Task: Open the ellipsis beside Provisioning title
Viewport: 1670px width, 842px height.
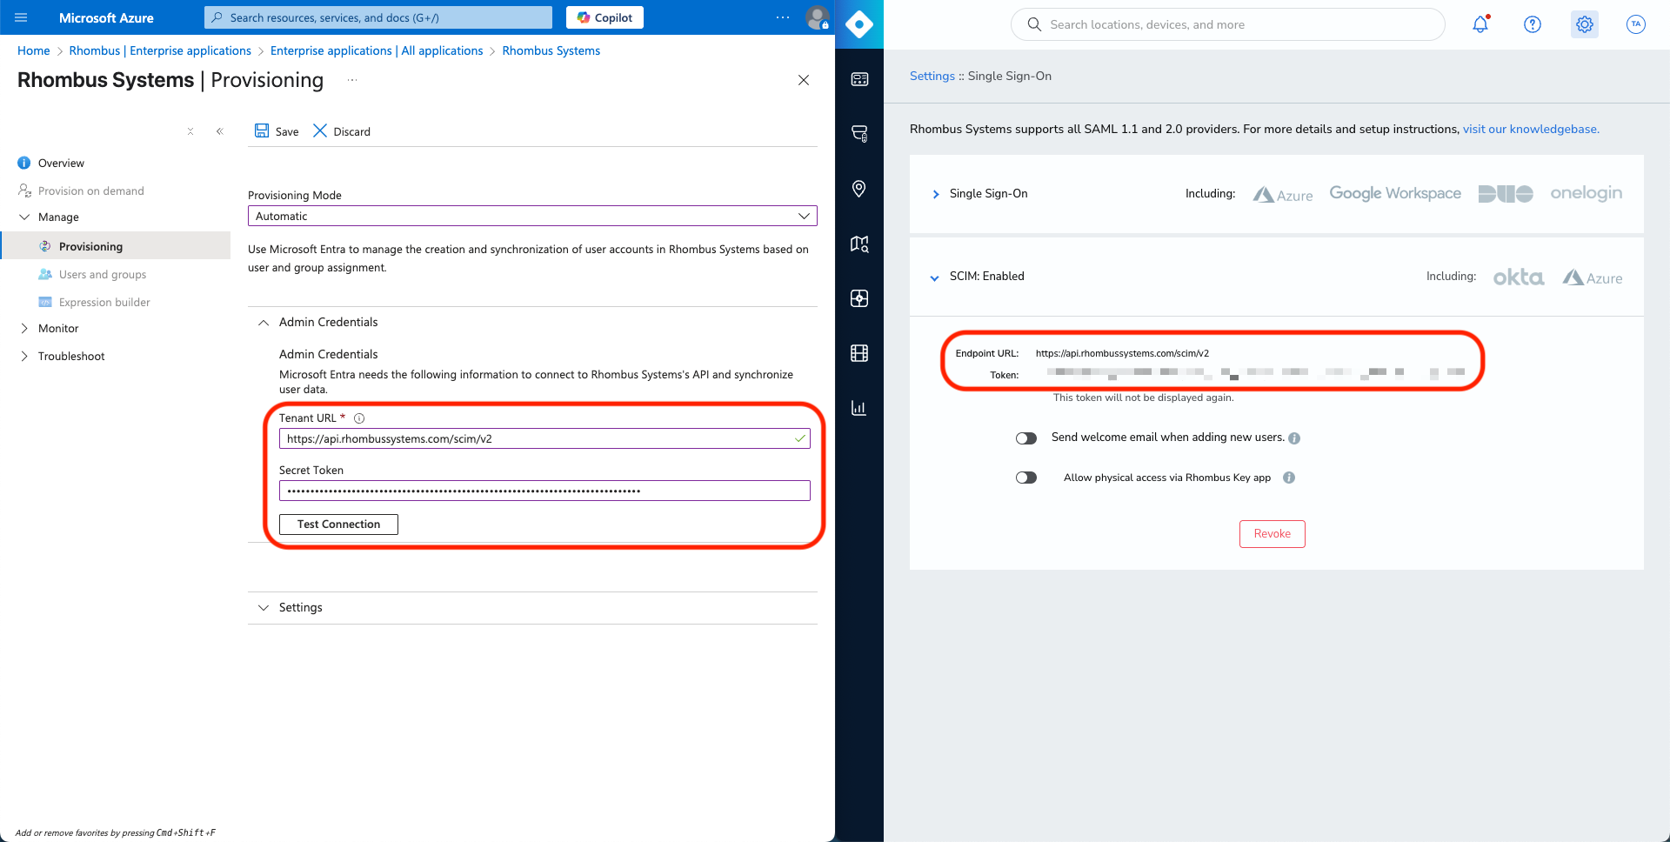Action: click(x=352, y=80)
